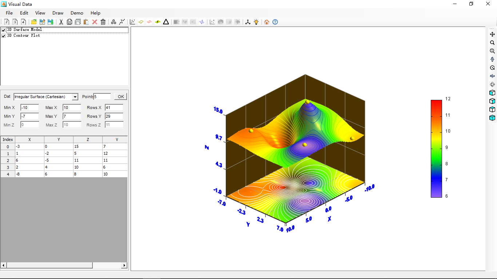Open the Irregular Surface data type dropdown
Image resolution: width=497 pixels, height=279 pixels.
pos(75,97)
